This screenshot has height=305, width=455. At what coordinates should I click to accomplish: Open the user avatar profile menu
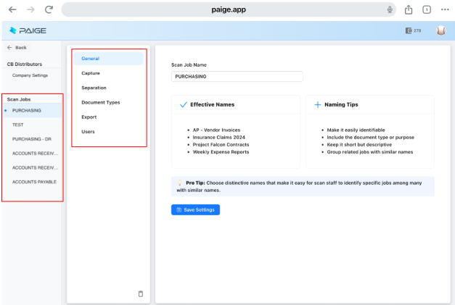pyautogui.click(x=440, y=30)
